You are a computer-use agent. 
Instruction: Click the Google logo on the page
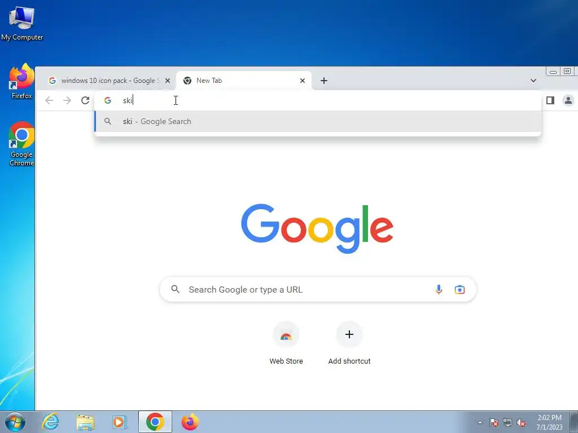pos(317,229)
